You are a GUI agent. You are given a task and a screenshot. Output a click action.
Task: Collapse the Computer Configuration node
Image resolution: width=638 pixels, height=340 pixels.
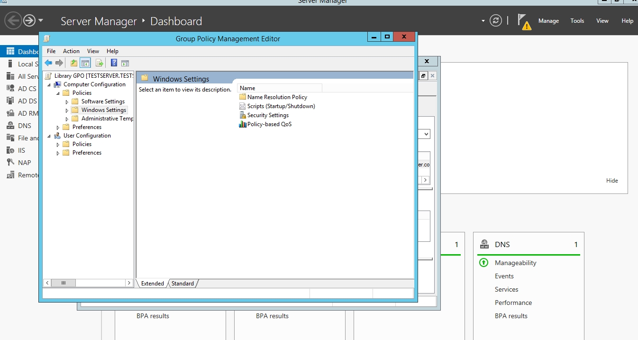(49, 85)
